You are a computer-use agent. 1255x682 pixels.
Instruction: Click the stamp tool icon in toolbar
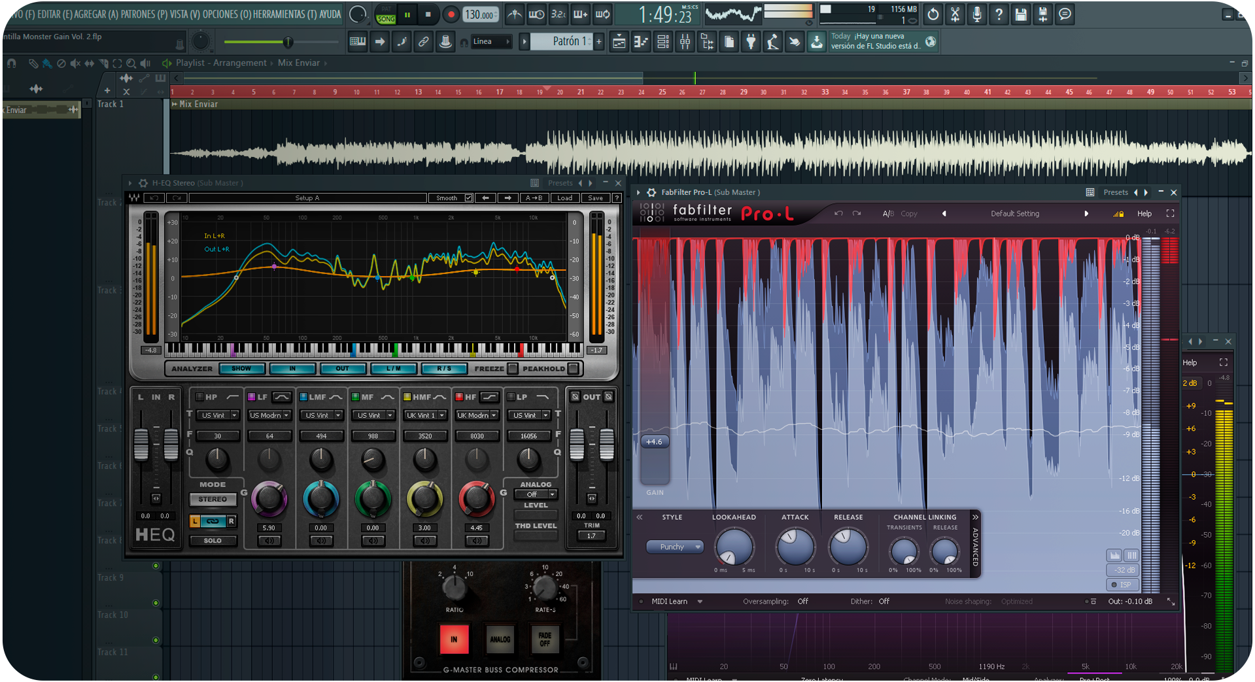[445, 42]
